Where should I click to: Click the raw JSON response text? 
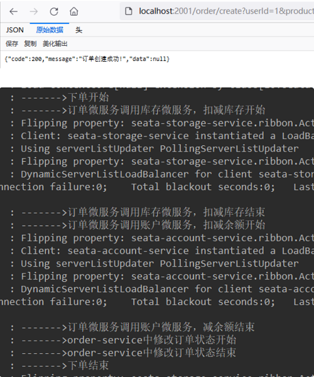87,59
